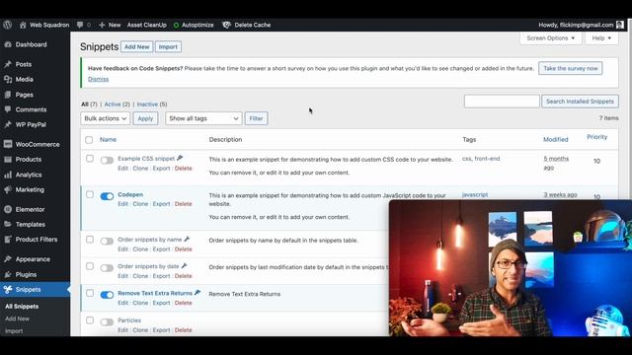
Task: Open Add New submenu under Snippets
Action: 17,319
